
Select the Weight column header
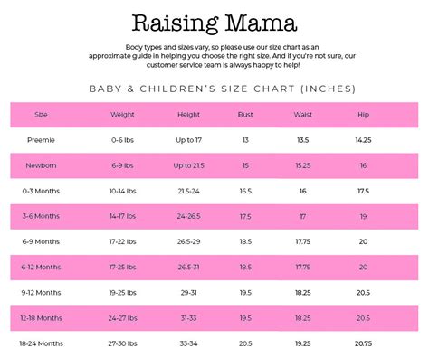tap(122, 115)
